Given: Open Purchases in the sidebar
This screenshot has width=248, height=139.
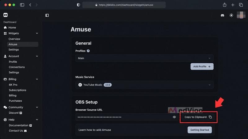Looking at the screenshot, I should tap(15, 101).
